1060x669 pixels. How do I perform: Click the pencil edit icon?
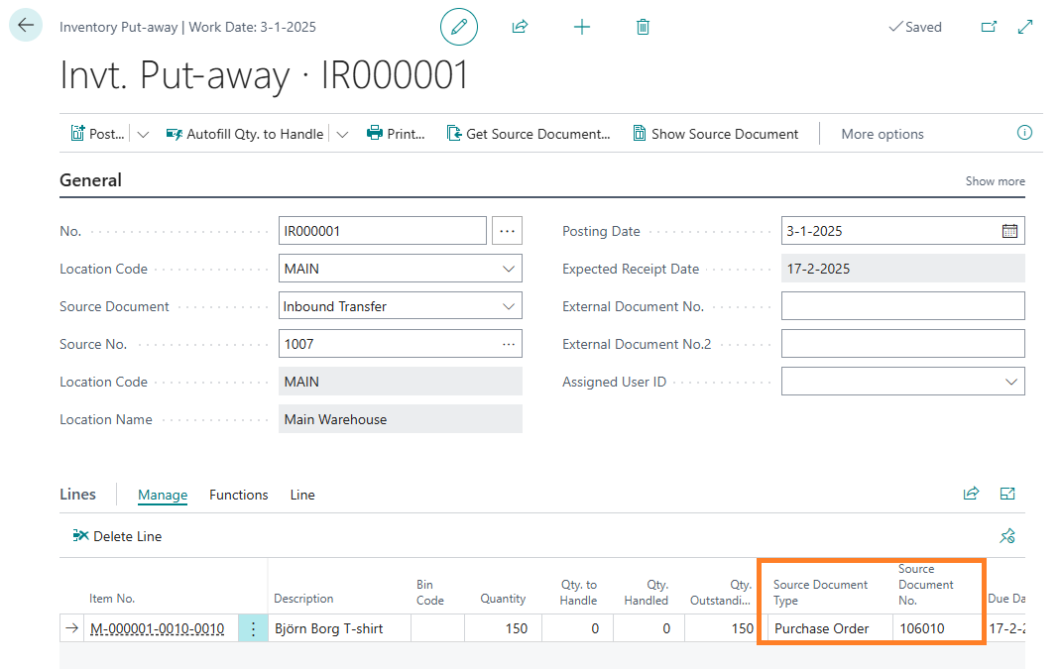click(458, 27)
